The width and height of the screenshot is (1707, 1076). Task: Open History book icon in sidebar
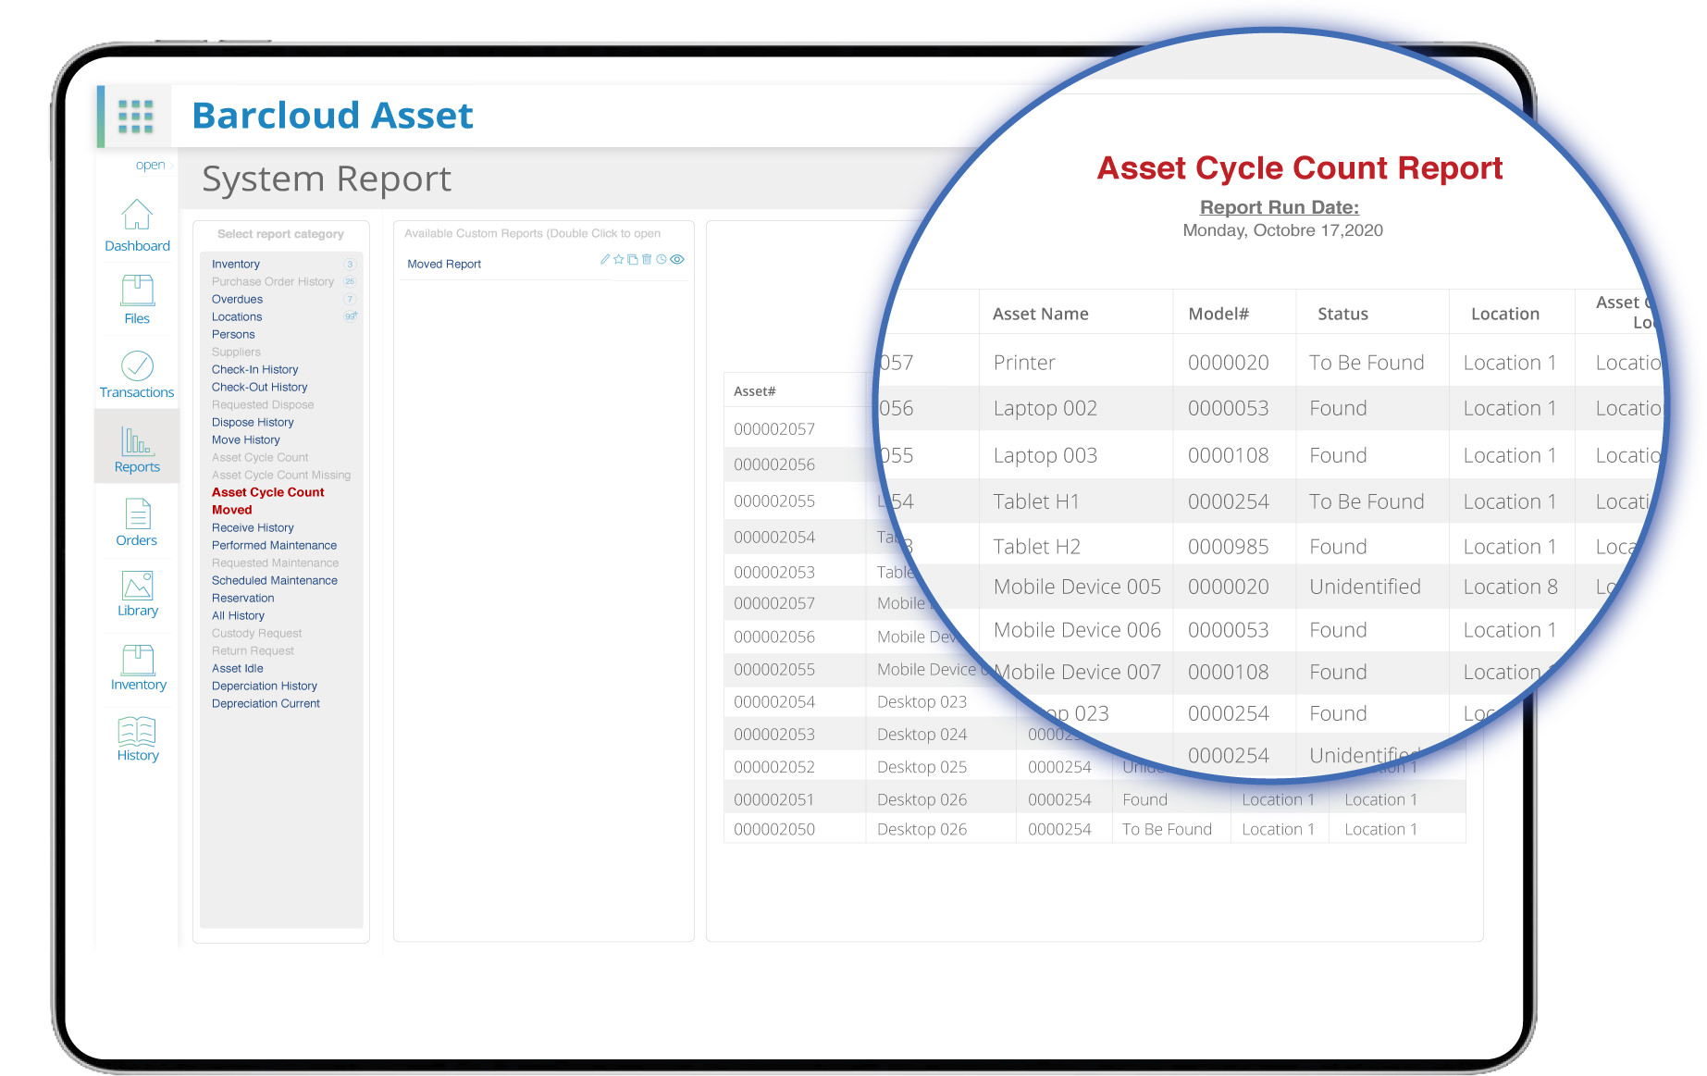[137, 738]
